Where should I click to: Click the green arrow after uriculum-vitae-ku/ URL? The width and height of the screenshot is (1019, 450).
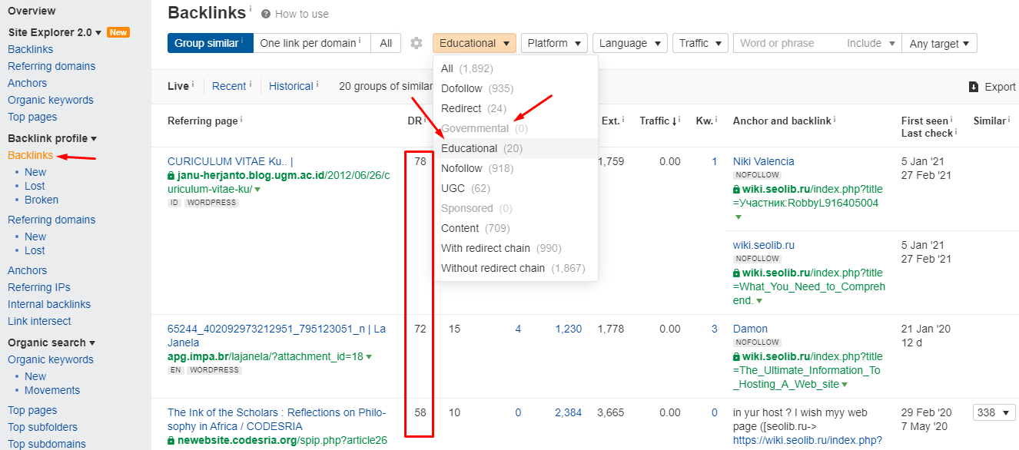click(x=257, y=190)
